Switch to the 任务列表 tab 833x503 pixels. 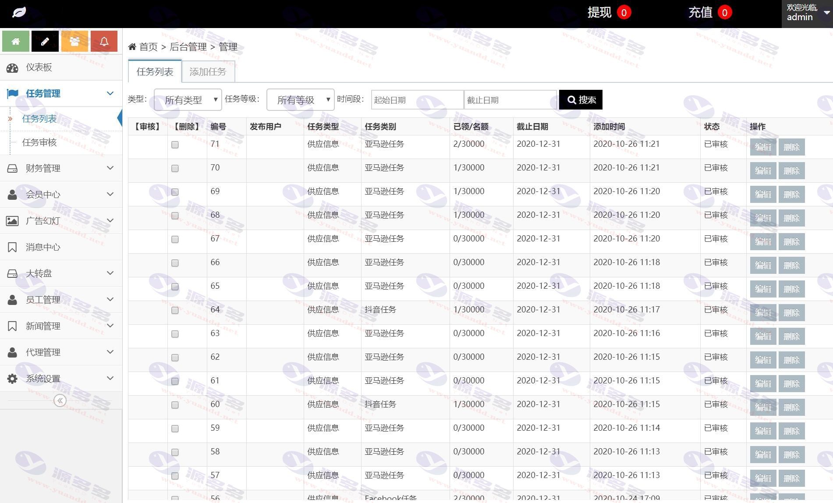click(x=155, y=71)
